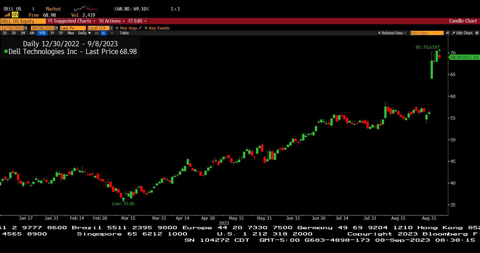Click the DELL US Equity security field
This screenshot has height=253, width=480.
[x=23, y=21]
